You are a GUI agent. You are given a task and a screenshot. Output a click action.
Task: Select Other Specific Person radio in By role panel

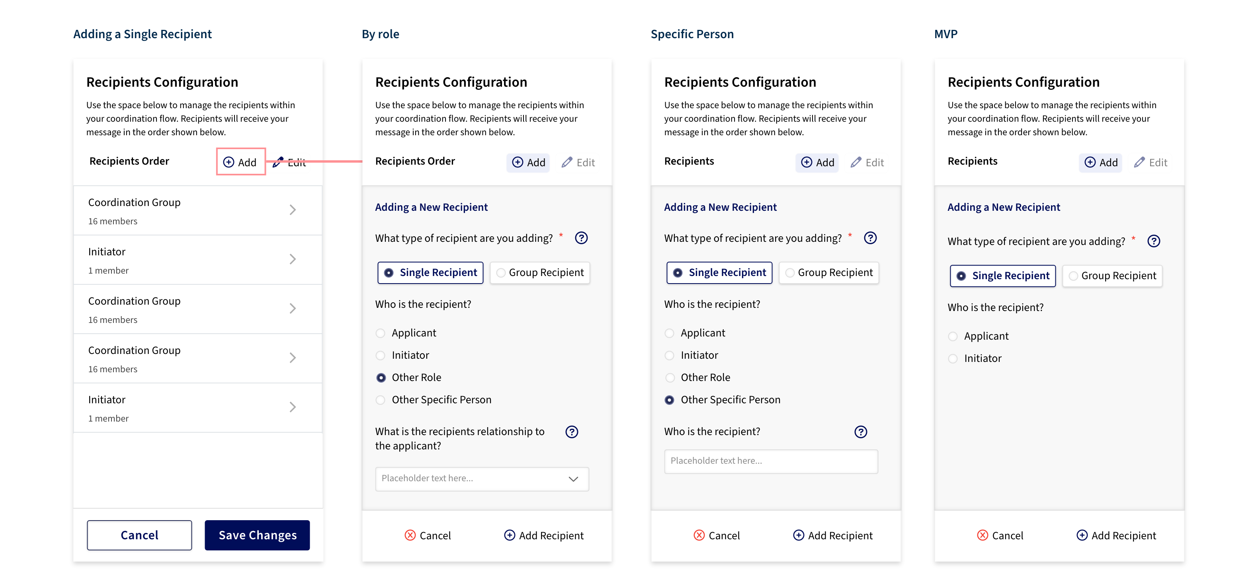coord(381,400)
